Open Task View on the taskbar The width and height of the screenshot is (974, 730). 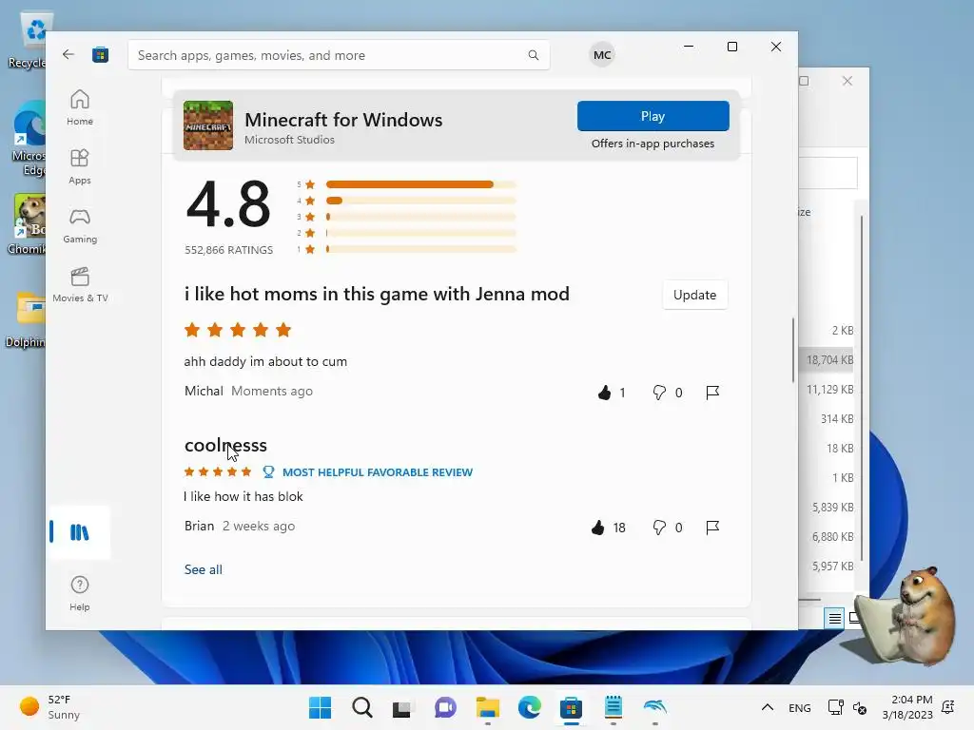click(402, 707)
